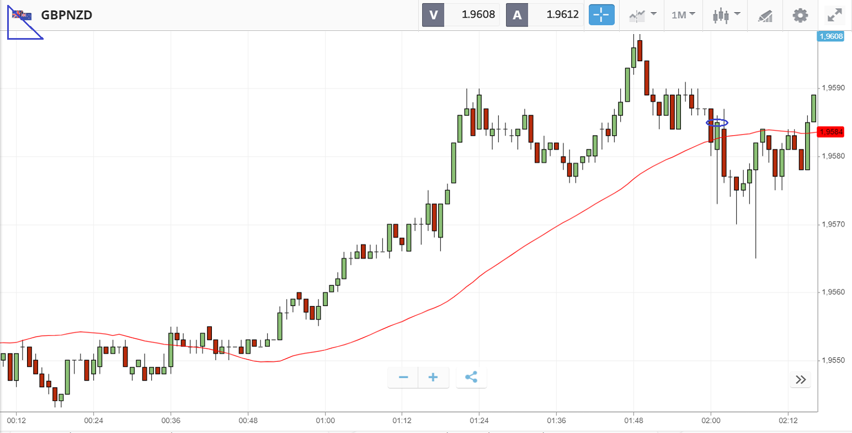Viewport: 852px width, 433px height.
Task: Jump to latest candles with double-arrow
Action: tap(801, 379)
